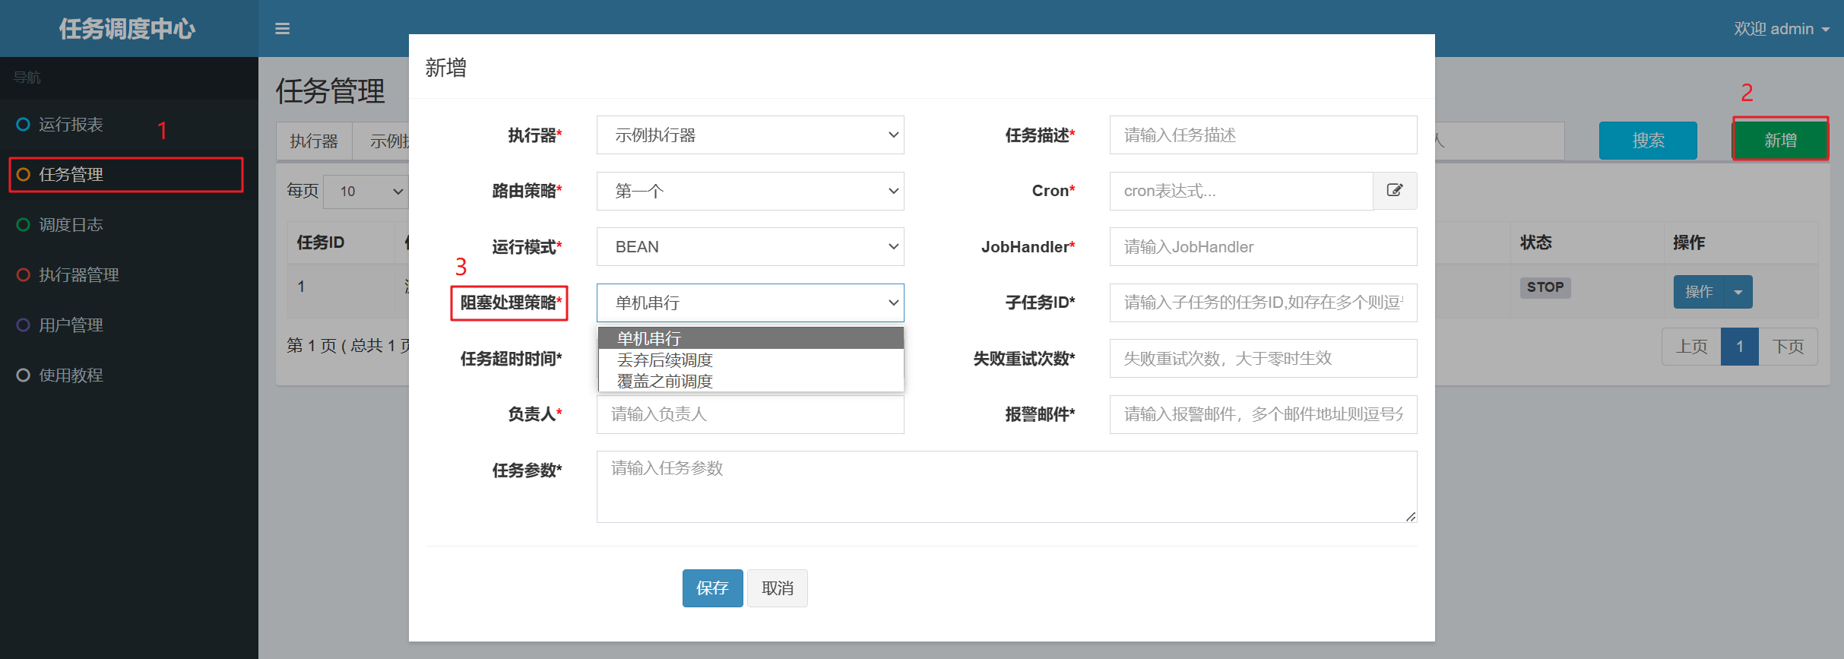Click the 调度日志 circle icon in sidebar
Screen dimensions: 1844x659
(x=24, y=224)
